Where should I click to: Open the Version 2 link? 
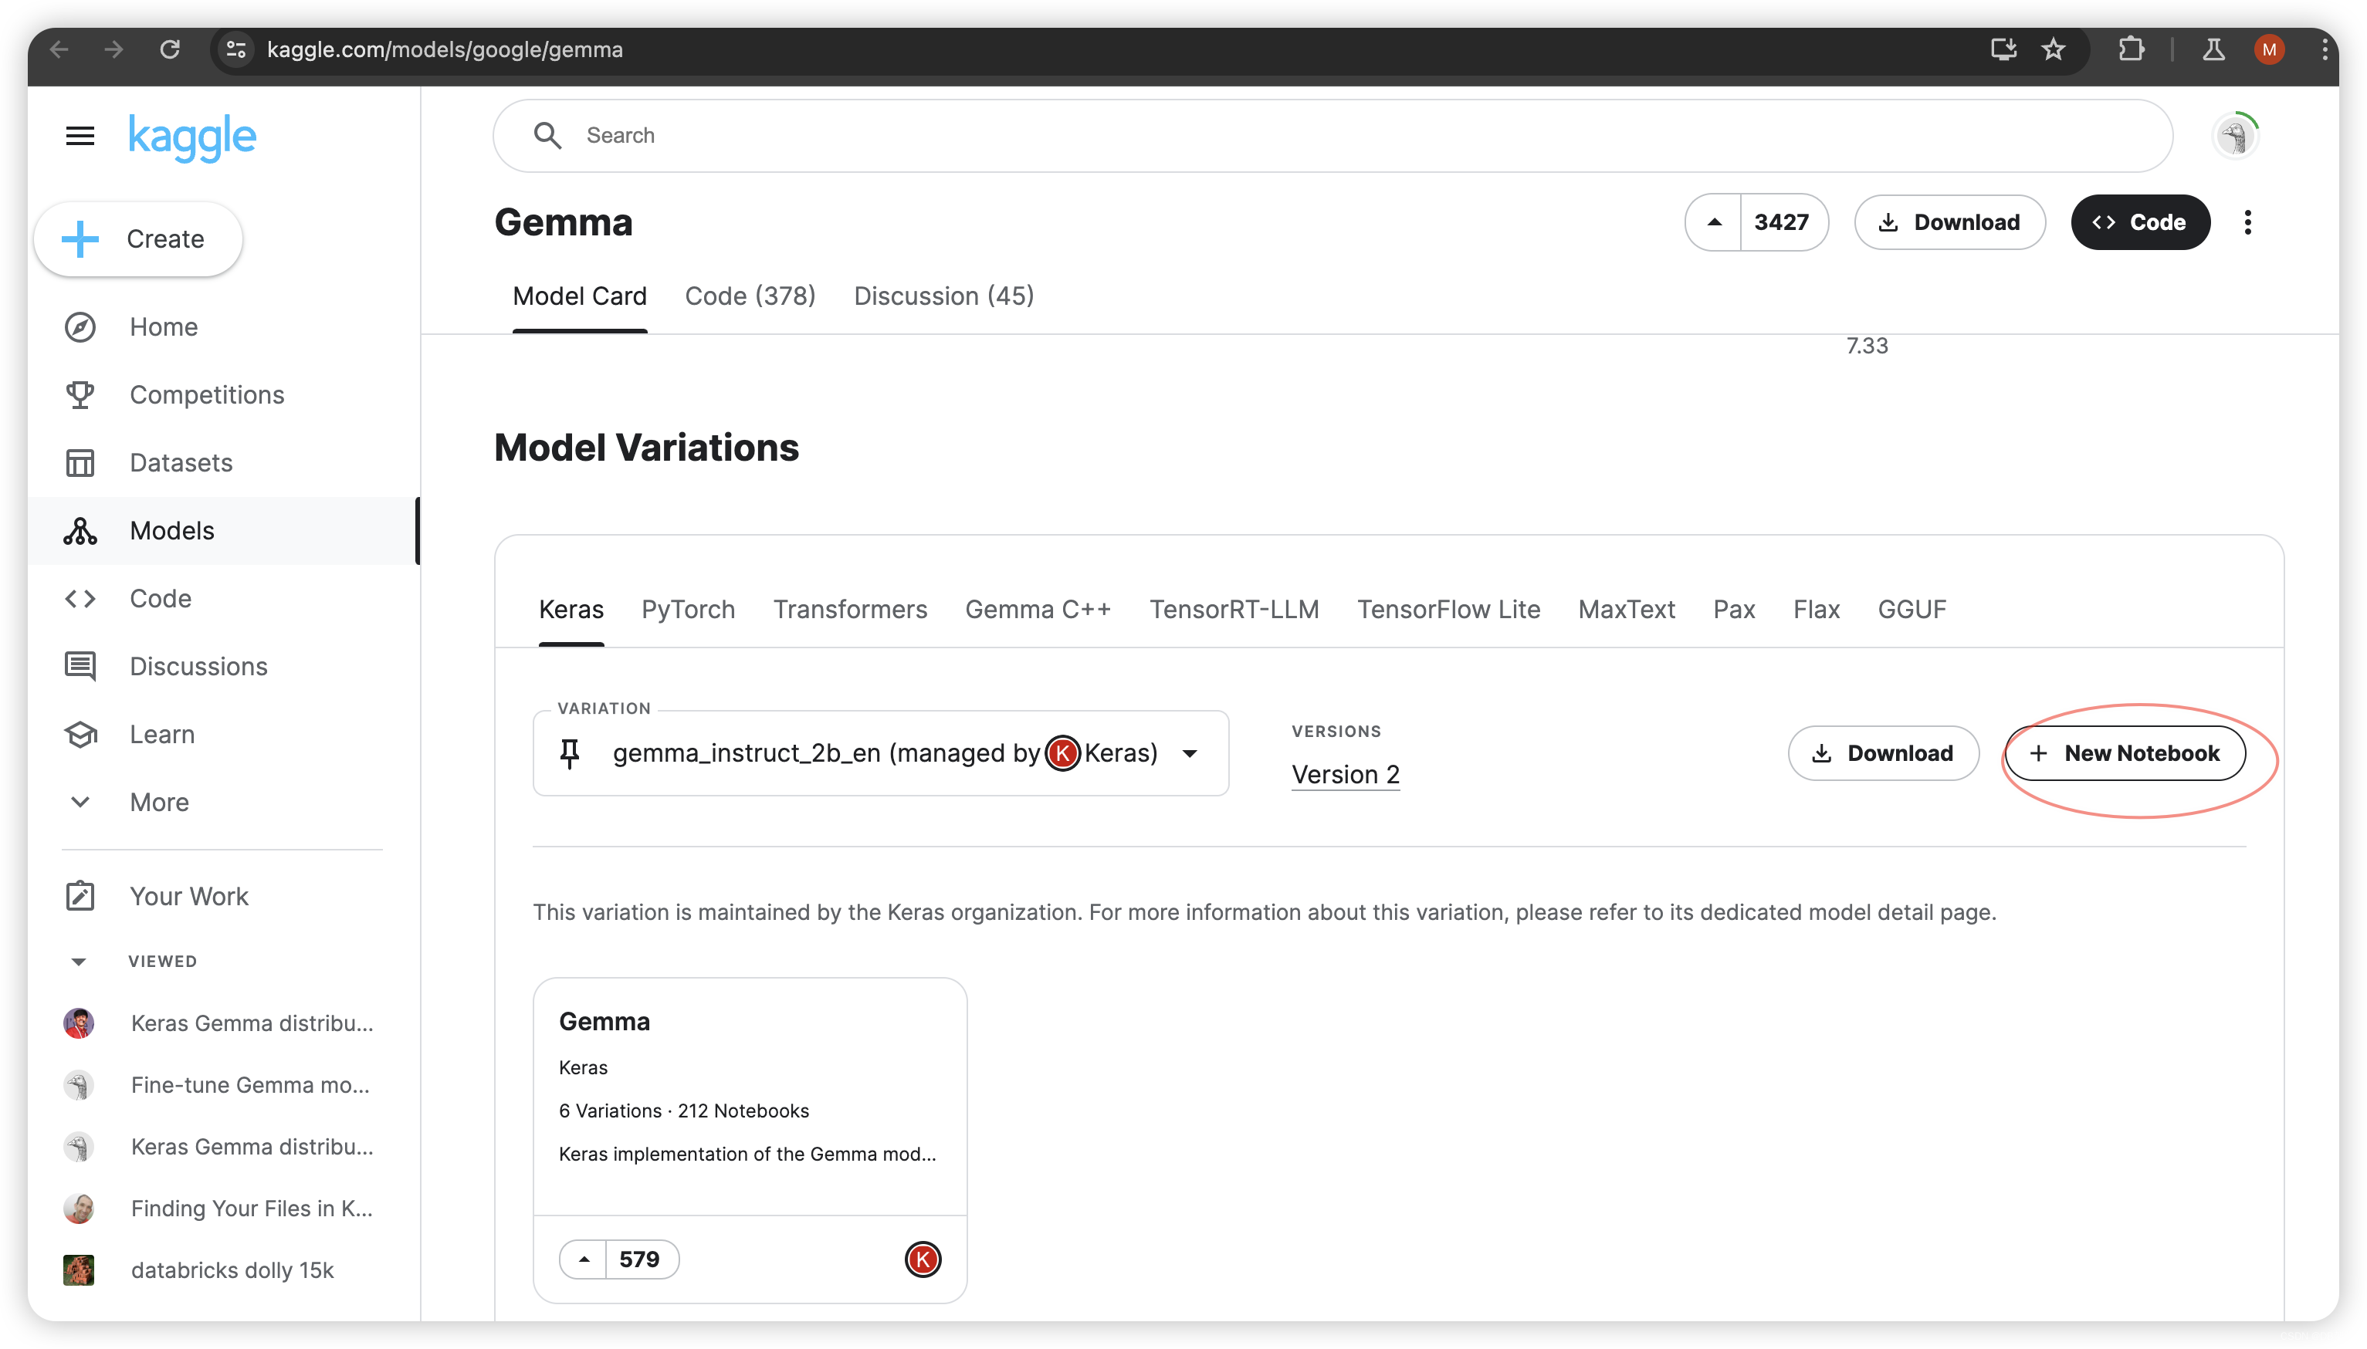[1345, 775]
